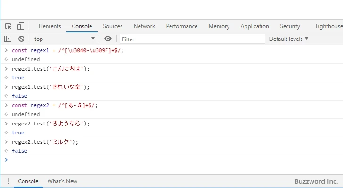The image size is (343, 188).
Task: Open the Sources tab
Action: click(x=113, y=26)
